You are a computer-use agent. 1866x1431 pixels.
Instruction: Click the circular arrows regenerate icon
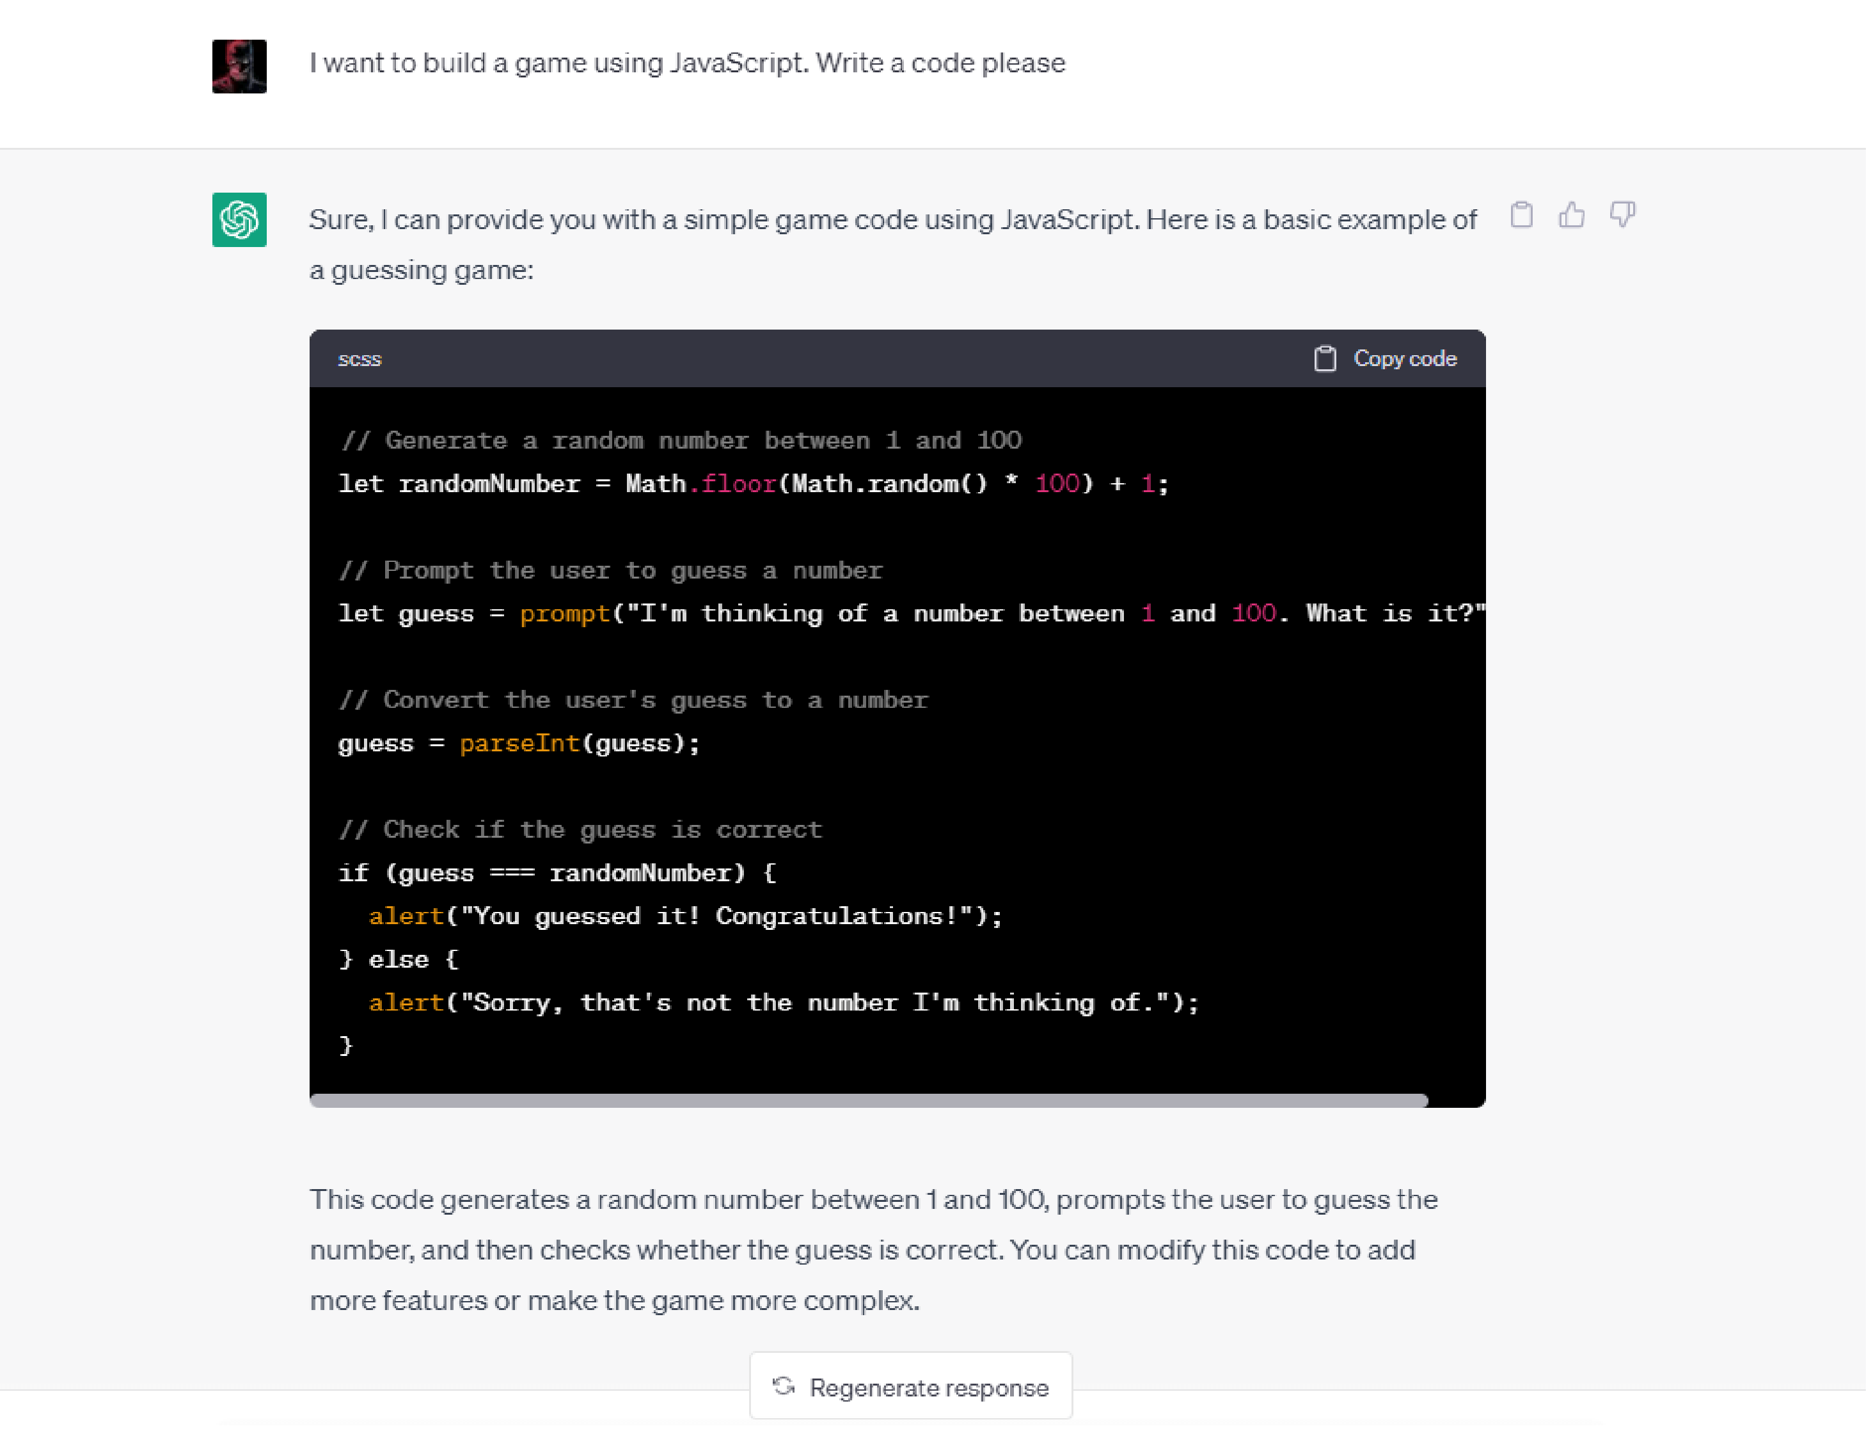[783, 1387]
